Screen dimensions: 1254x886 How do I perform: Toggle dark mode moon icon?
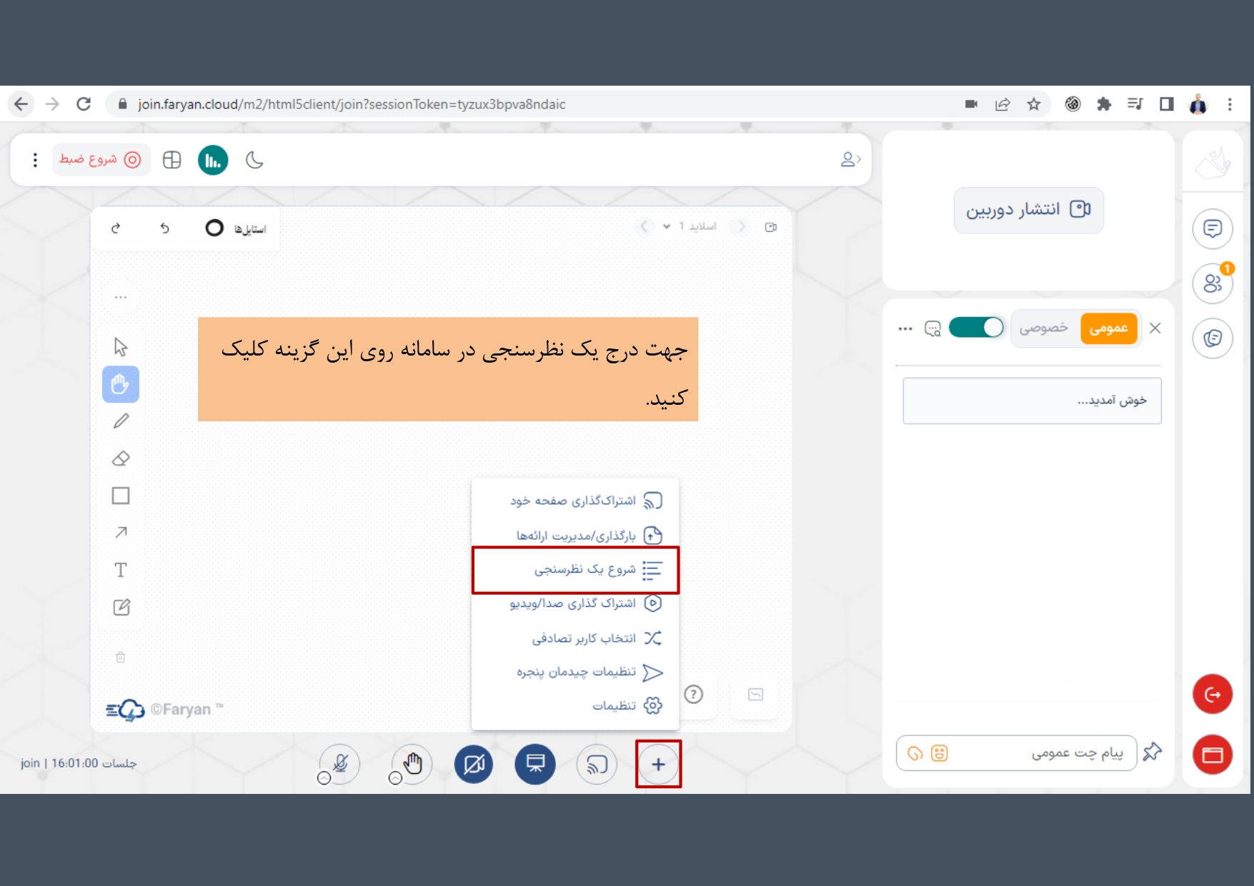(254, 160)
